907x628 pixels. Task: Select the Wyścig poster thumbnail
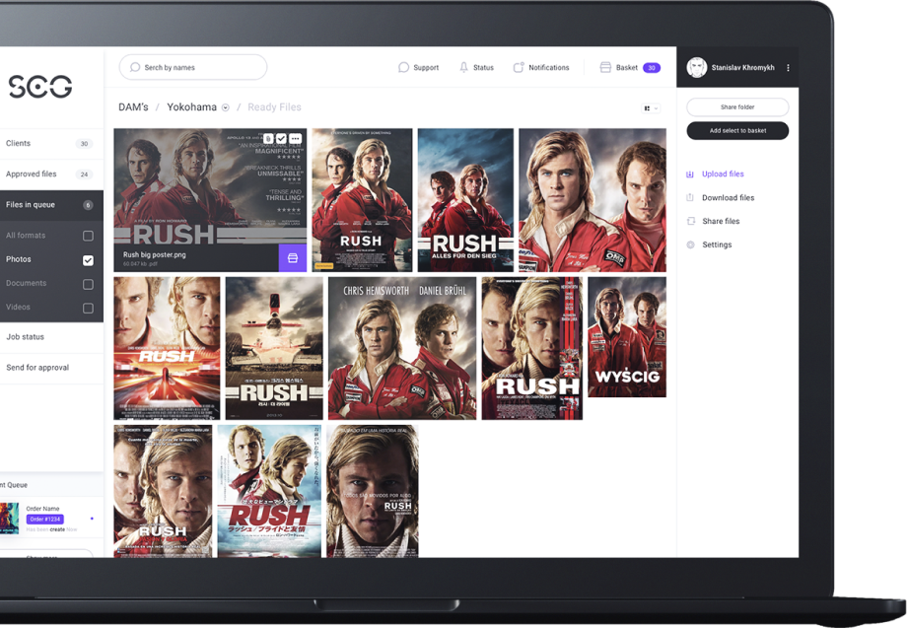[x=626, y=337]
